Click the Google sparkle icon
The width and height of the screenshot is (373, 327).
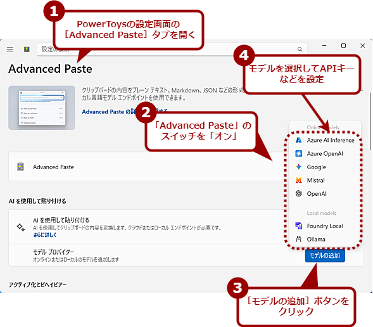(298, 167)
